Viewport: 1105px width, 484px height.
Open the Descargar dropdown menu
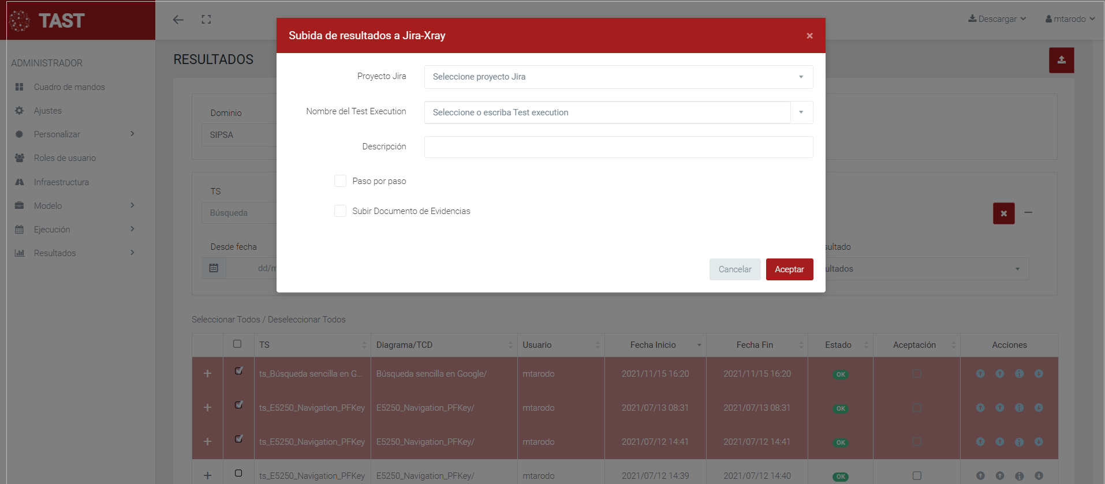coord(997,19)
